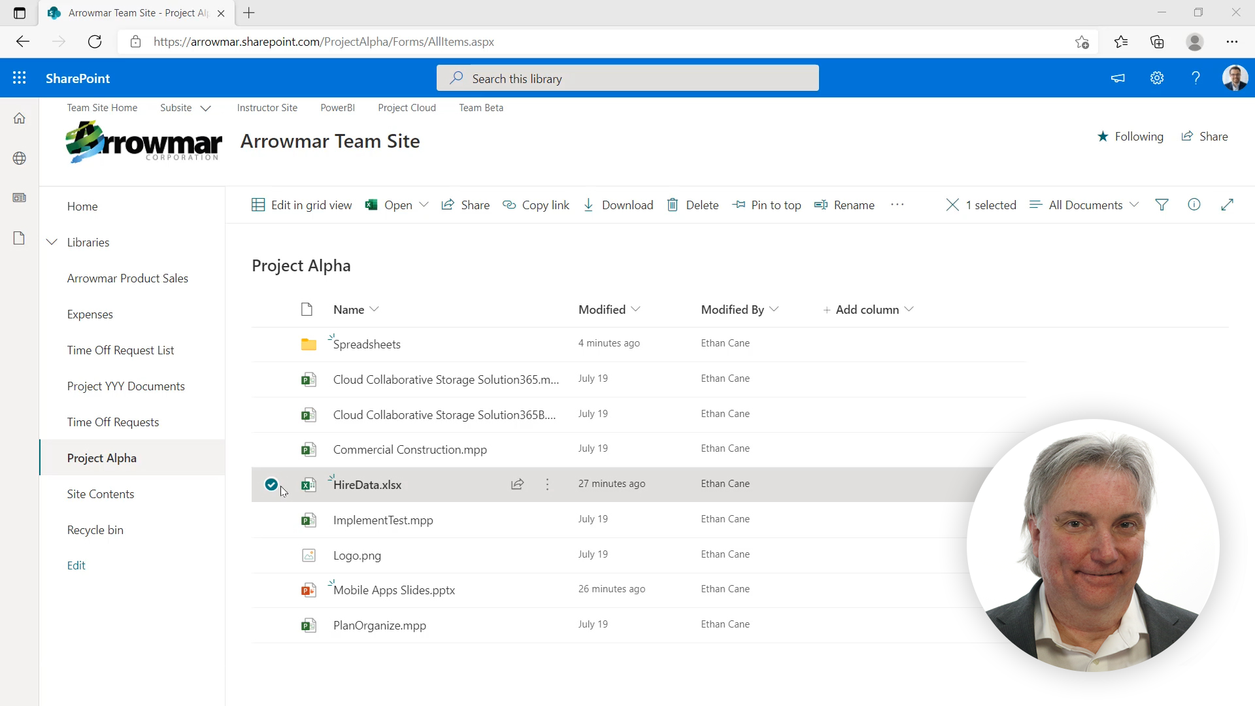
Task: Clear selection with the X icon
Action: click(x=952, y=205)
